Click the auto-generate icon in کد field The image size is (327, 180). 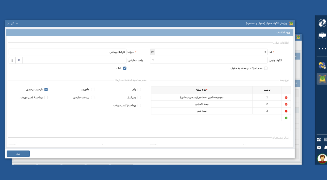click(152, 52)
